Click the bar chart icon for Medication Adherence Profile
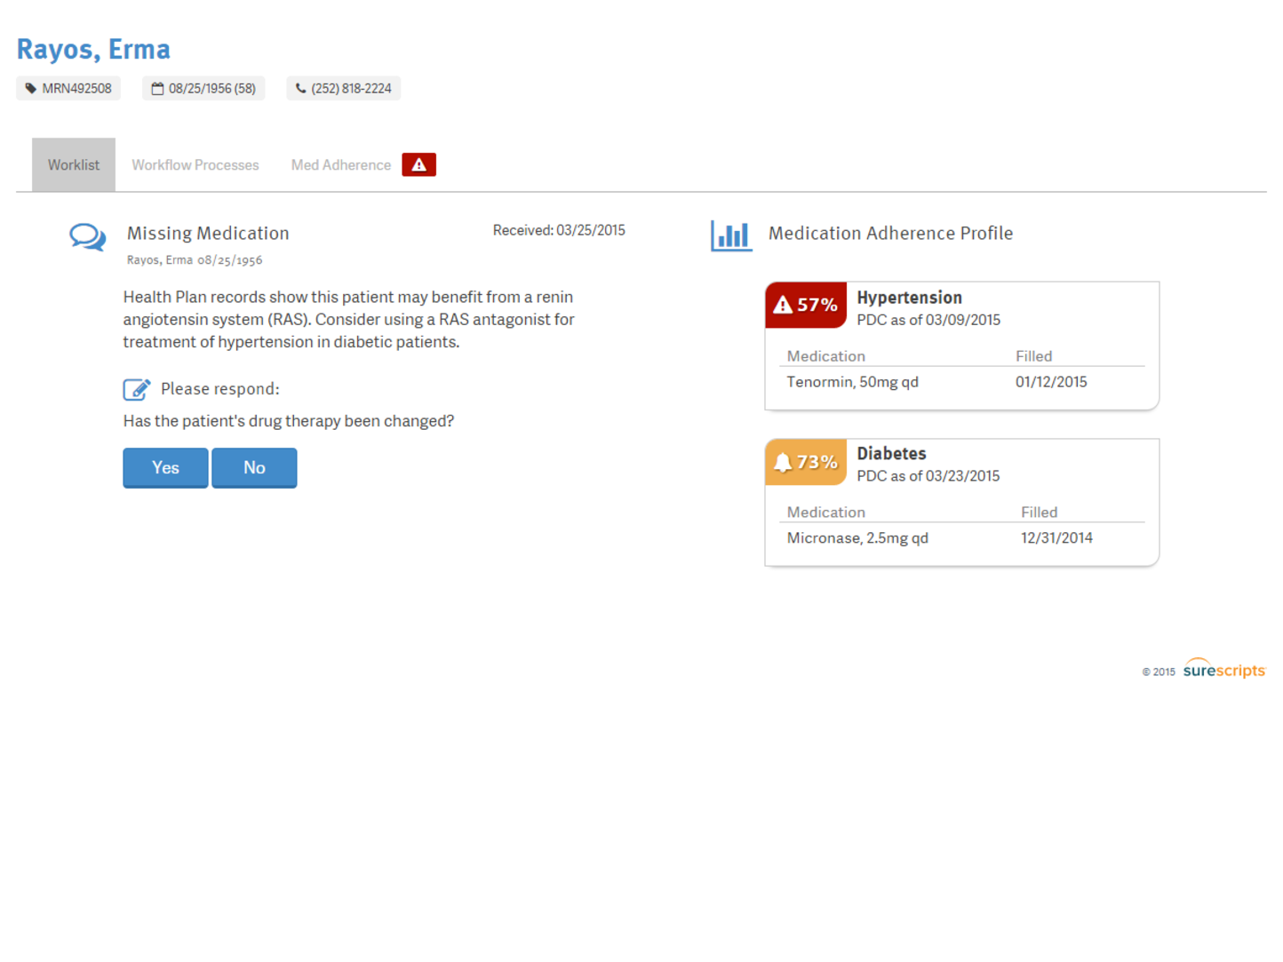Image resolution: width=1283 pixels, height=962 pixels. click(730, 236)
